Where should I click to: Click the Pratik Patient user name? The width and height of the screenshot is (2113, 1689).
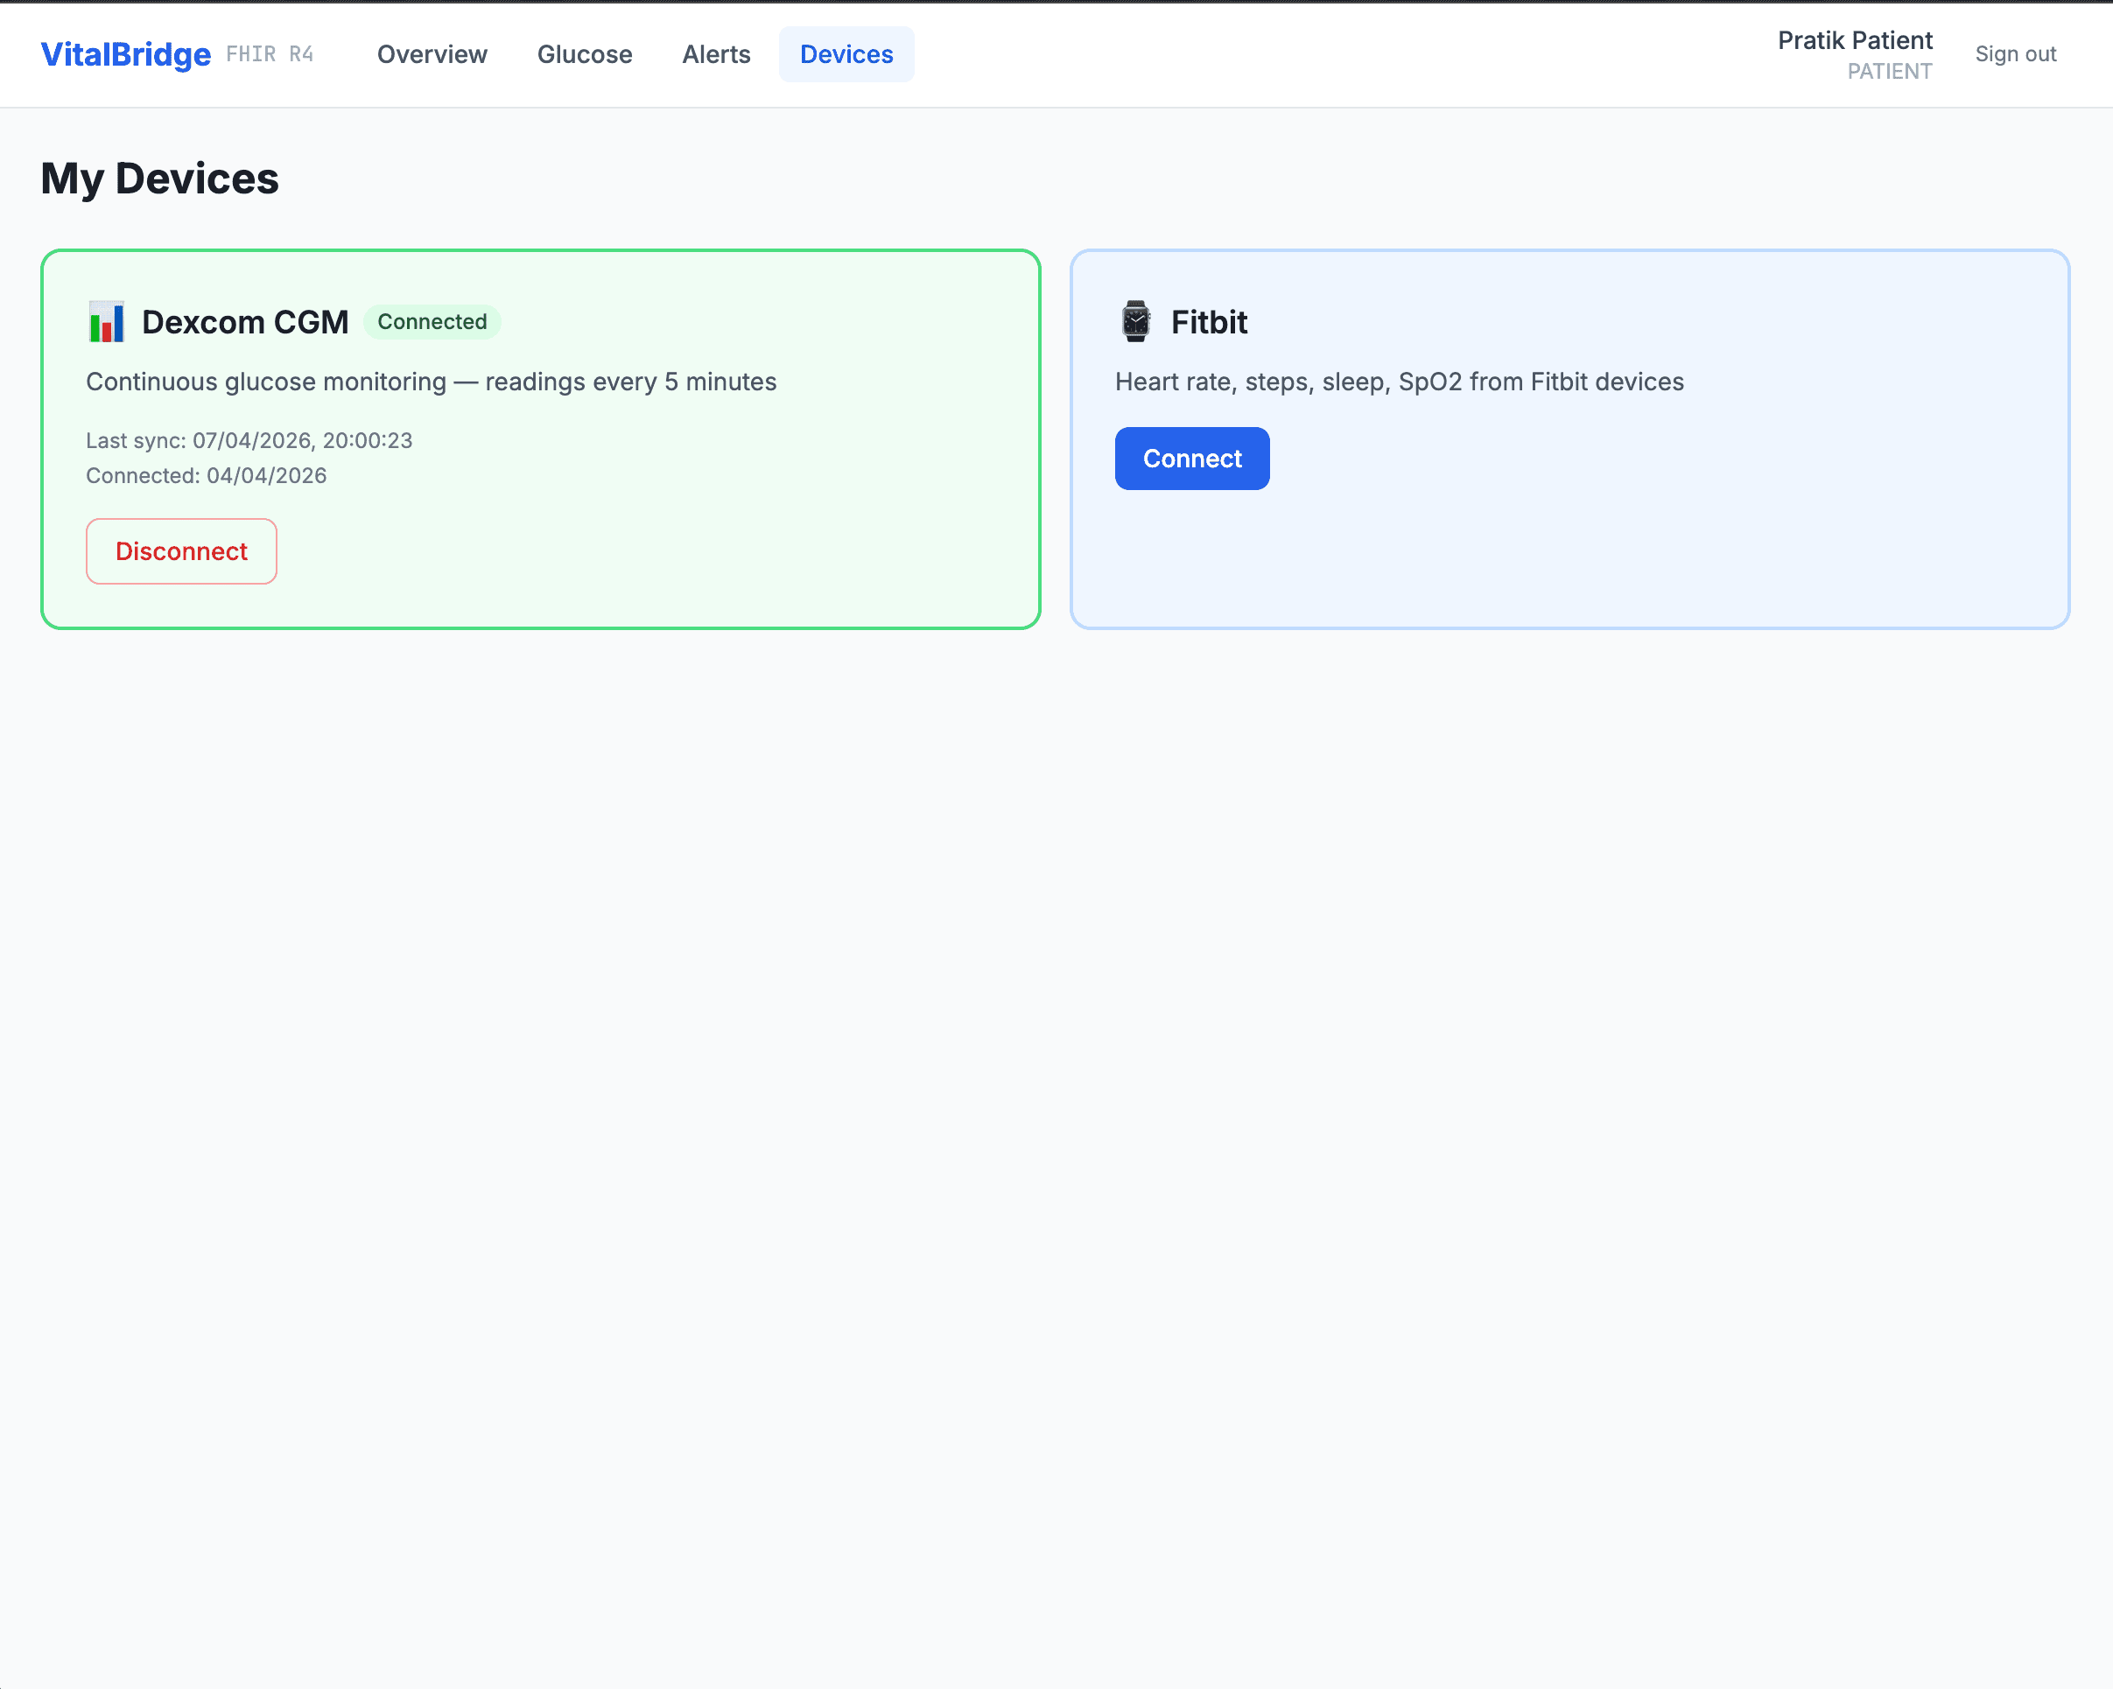(x=1854, y=40)
